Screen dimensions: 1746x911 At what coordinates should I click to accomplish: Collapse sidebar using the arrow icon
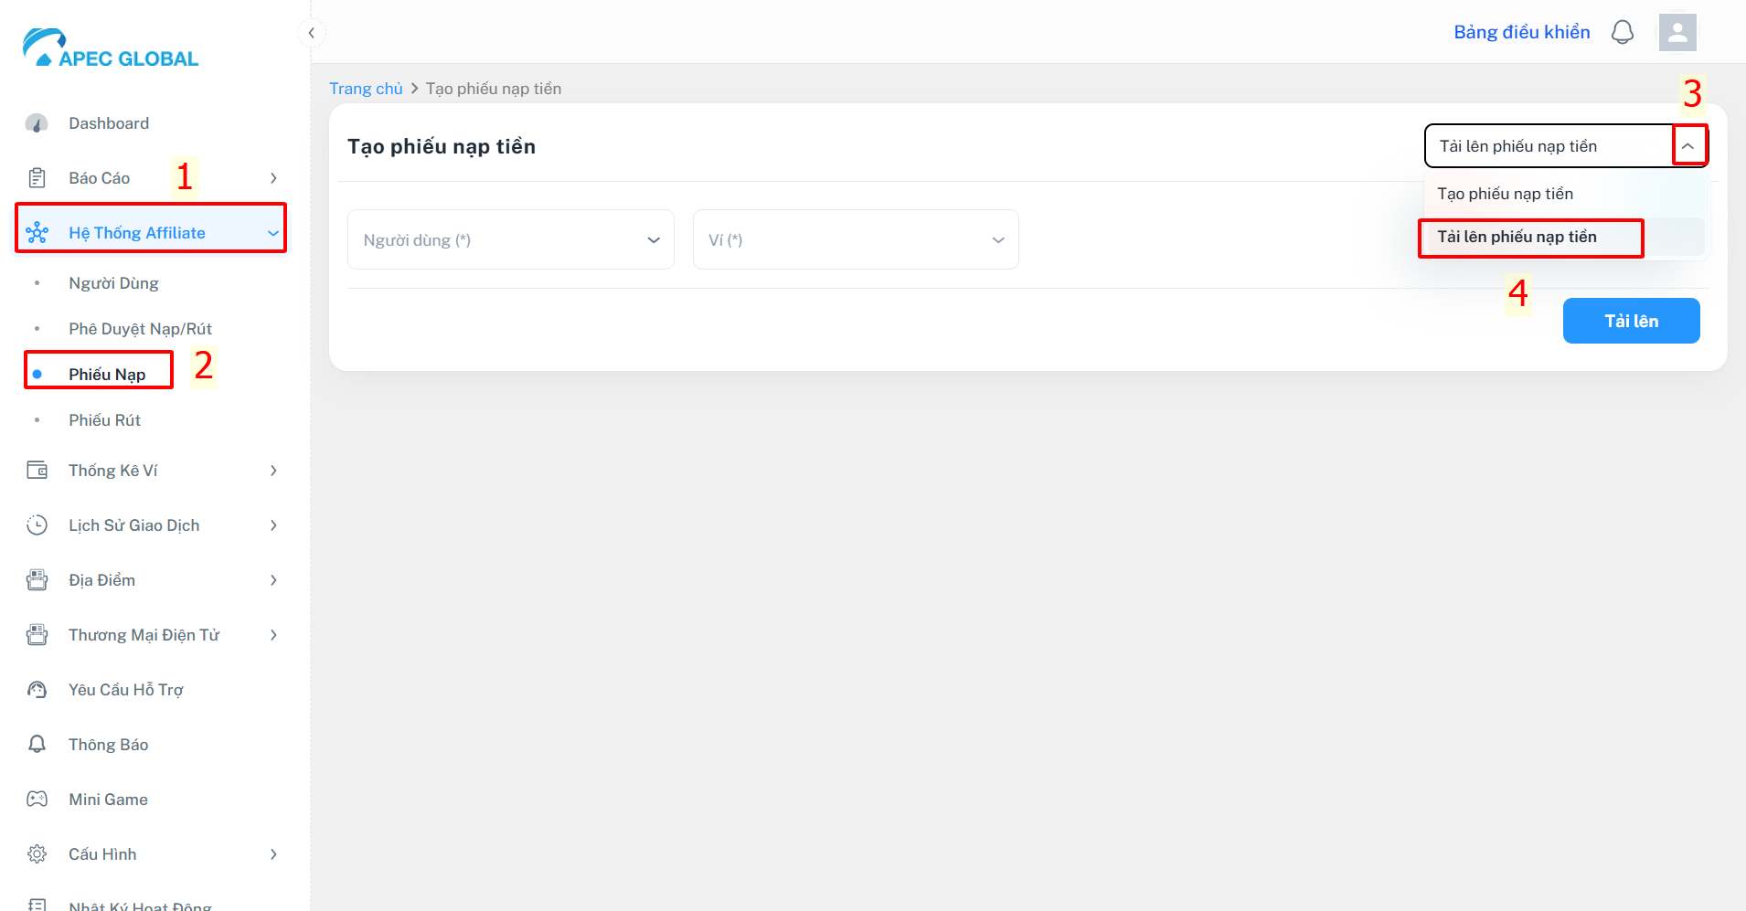point(312,33)
